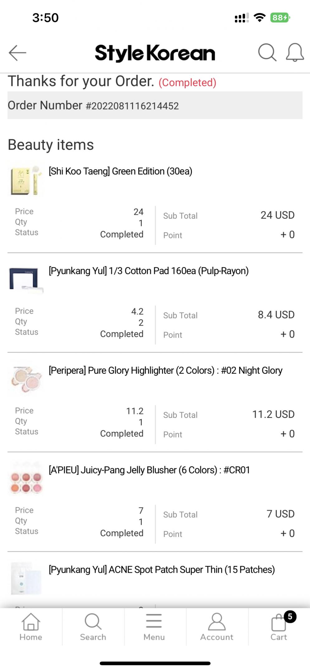Open Peripera highlighter product image
The image size is (310, 671).
[x=26, y=379]
